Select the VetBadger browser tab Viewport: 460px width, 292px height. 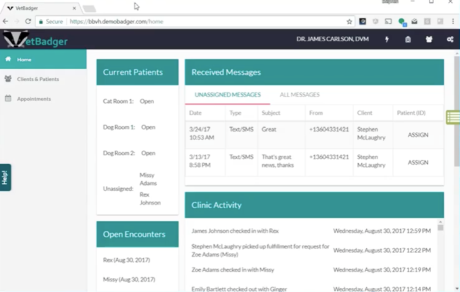[41, 8]
